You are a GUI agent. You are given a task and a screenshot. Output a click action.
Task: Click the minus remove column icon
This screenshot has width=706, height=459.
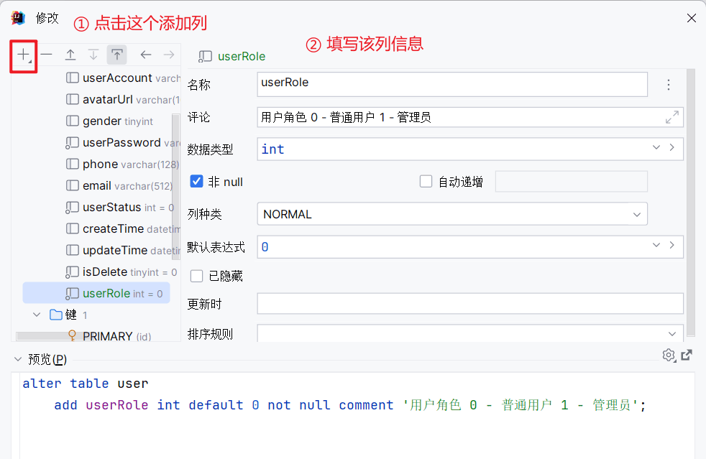[x=47, y=55]
